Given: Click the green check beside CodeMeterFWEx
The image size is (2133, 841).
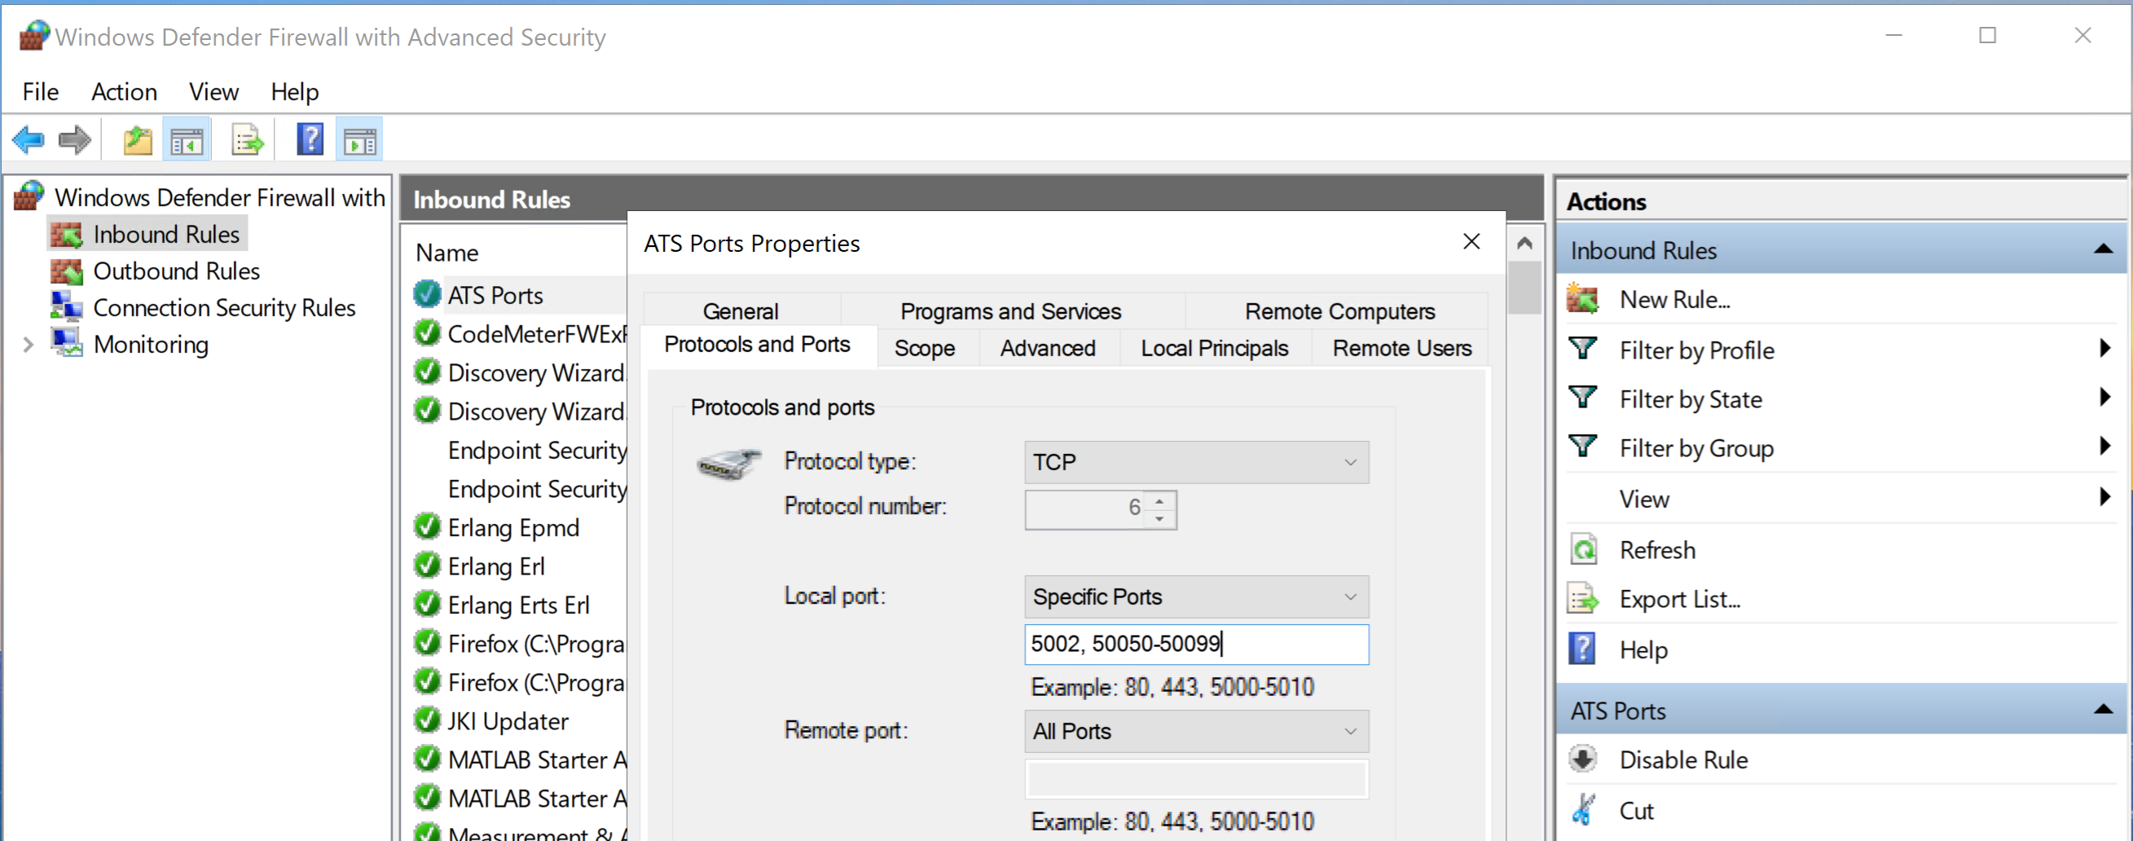Looking at the screenshot, I should (427, 333).
